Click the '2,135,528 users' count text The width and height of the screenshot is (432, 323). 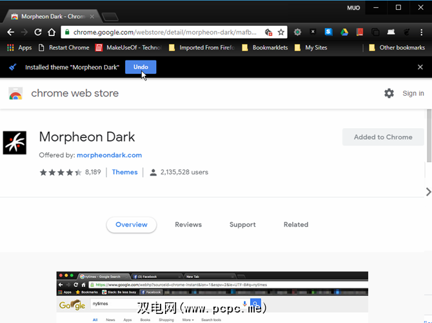(x=184, y=172)
